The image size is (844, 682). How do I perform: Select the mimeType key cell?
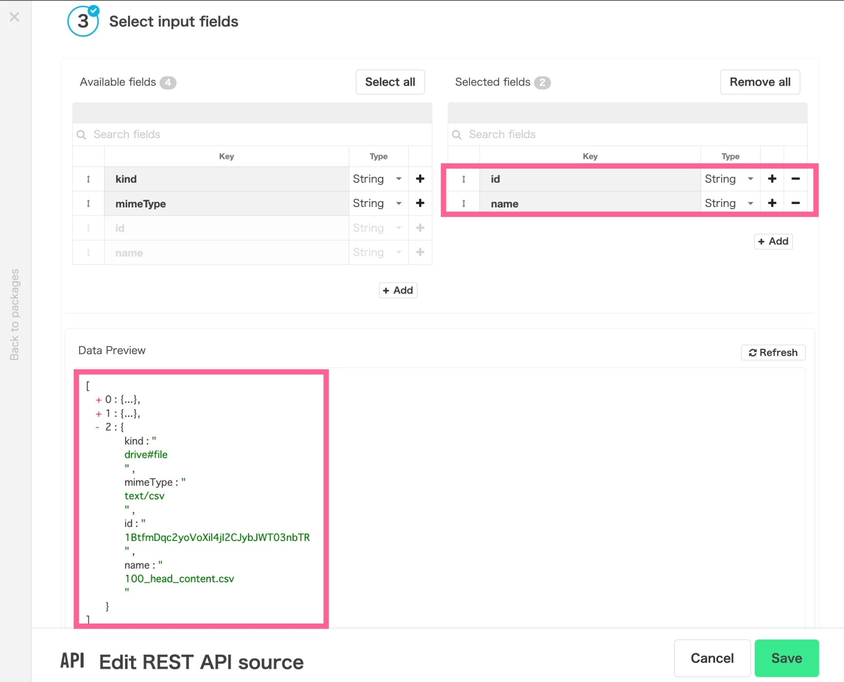tap(227, 204)
